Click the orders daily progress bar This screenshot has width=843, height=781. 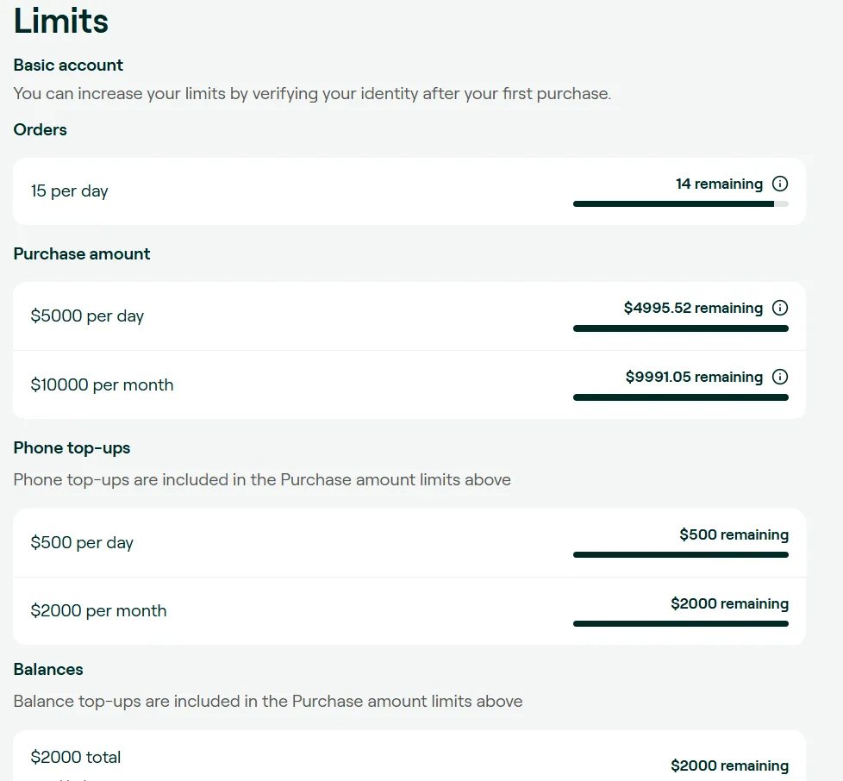pos(681,204)
